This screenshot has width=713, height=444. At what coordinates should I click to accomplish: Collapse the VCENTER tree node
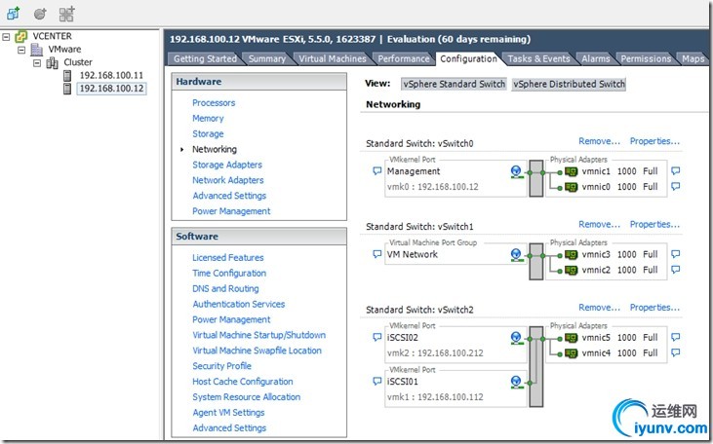(x=7, y=36)
